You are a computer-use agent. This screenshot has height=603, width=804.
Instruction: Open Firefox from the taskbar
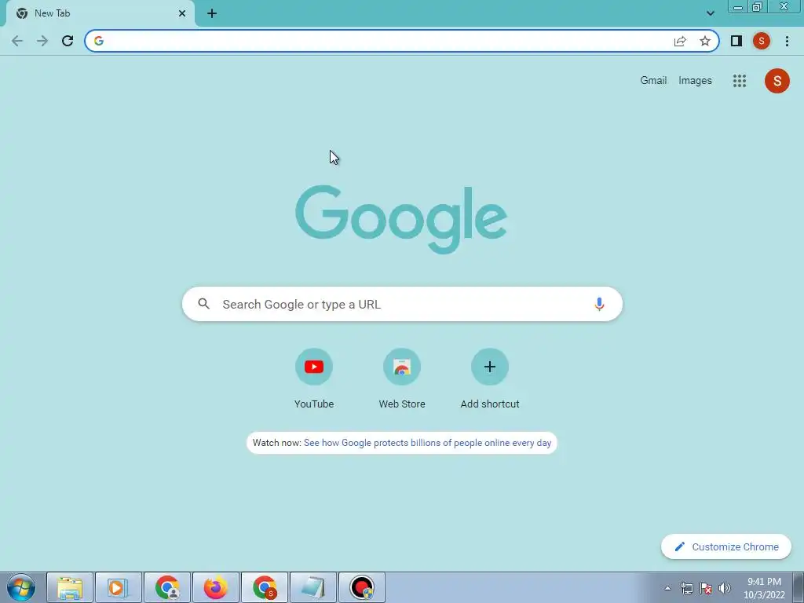(215, 587)
